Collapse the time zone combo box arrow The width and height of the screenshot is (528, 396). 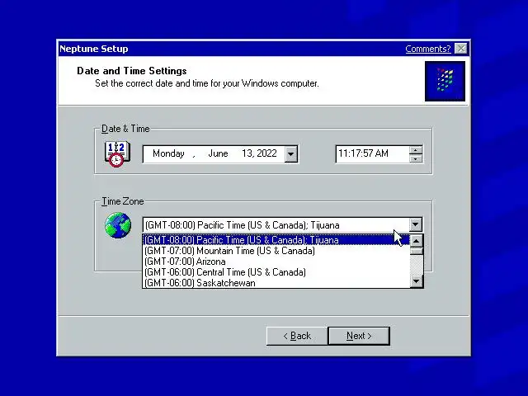coord(416,224)
